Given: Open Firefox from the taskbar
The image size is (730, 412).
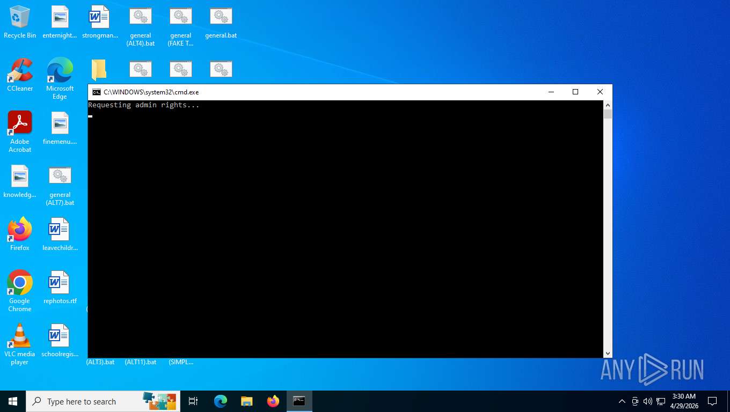Looking at the screenshot, I should [x=273, y=401].
